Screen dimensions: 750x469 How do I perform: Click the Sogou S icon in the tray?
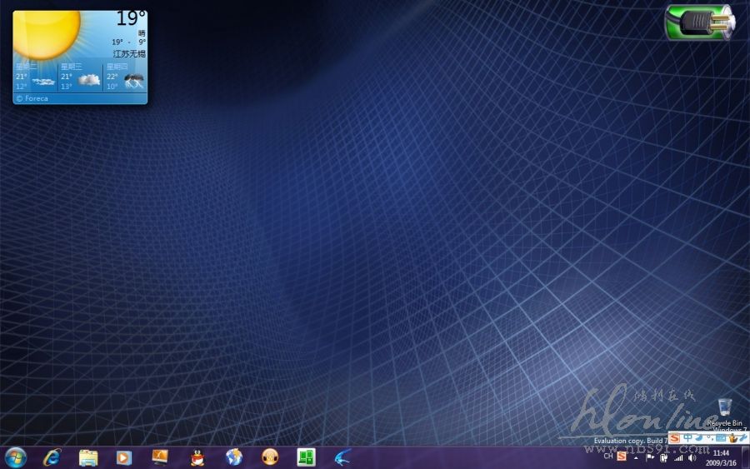click(622, 457)
